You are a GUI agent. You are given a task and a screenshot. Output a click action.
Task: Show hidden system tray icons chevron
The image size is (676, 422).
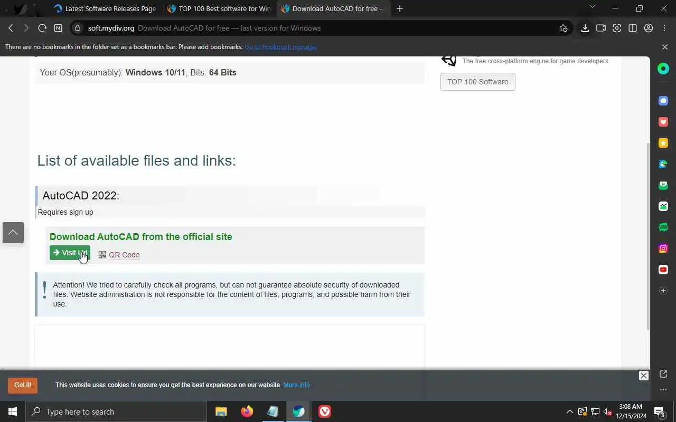pyautogui.click(x=569, y=411)
